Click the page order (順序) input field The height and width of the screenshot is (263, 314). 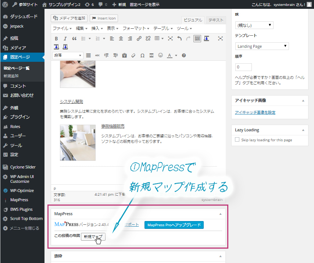pyautogui.click(x=243, y=67)
